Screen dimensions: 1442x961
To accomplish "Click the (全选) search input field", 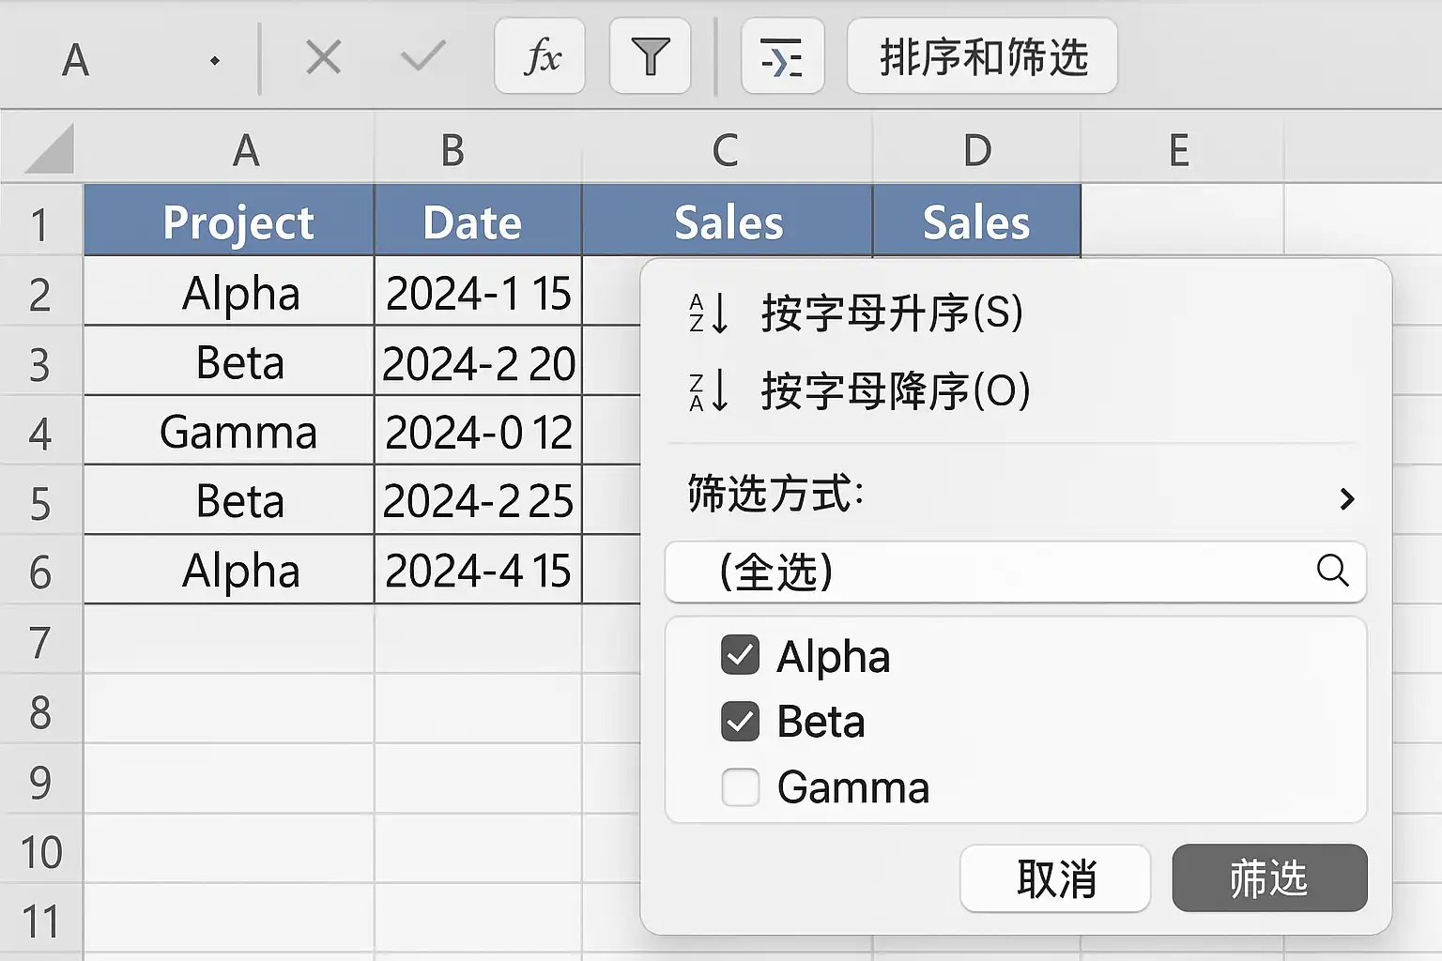I will coord(1015,572).
